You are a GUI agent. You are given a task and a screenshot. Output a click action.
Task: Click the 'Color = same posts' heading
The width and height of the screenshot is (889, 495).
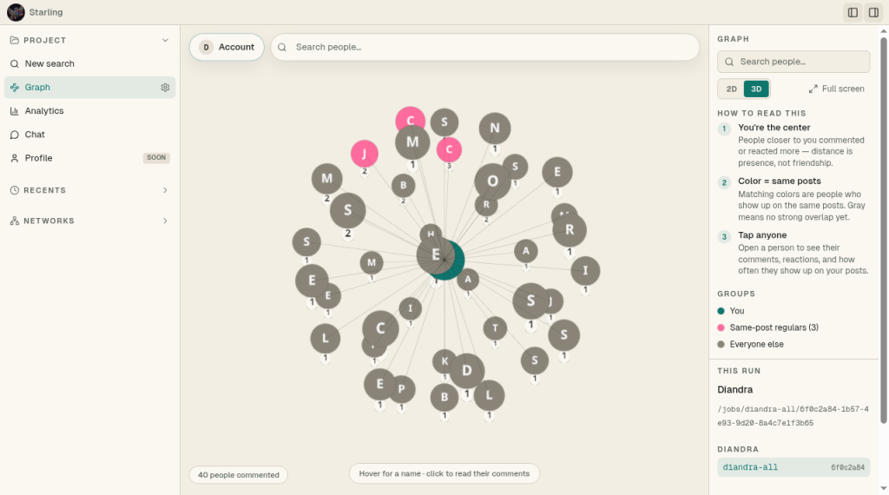[779, 181]
